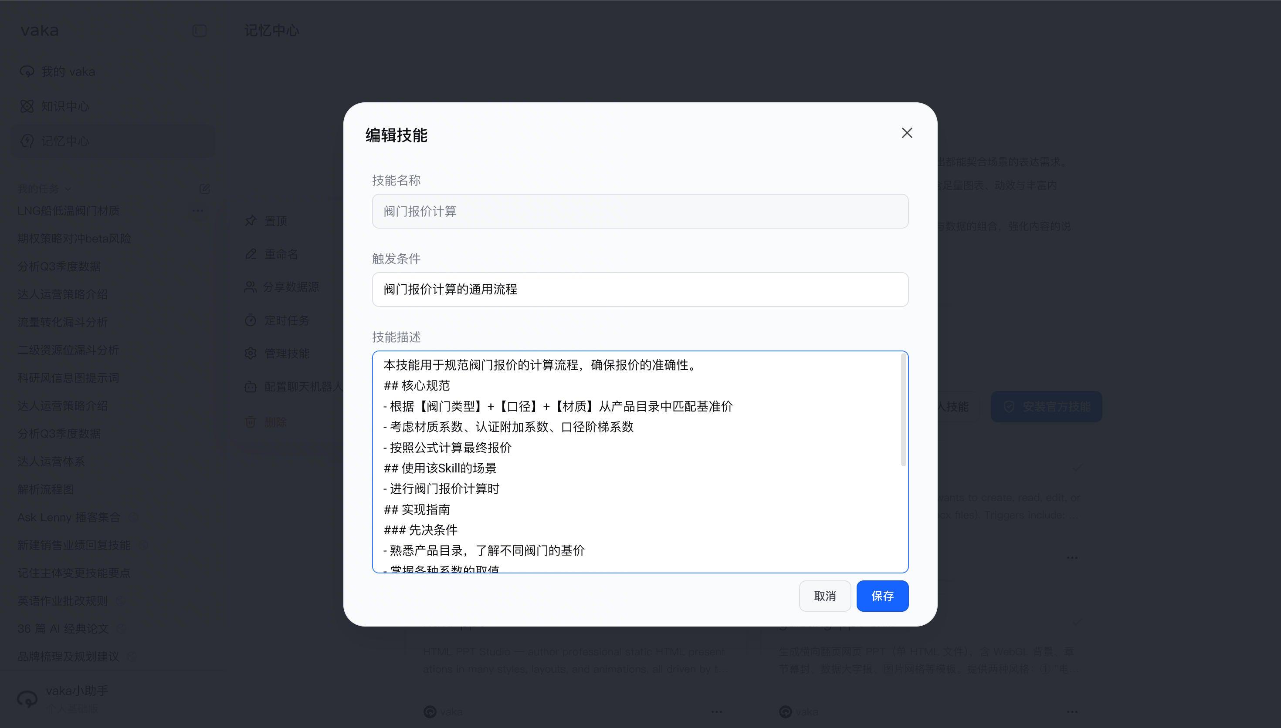The image size is (1281, 728).
Task: Click the 保存 button
Action: [x=882, y=596]
